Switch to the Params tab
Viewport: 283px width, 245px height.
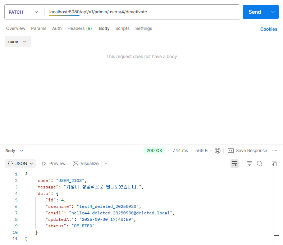[38, 28]
